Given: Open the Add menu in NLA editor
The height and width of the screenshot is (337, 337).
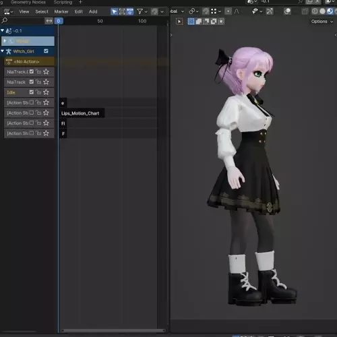Looking at the screenshot, I should coord(93,11).
